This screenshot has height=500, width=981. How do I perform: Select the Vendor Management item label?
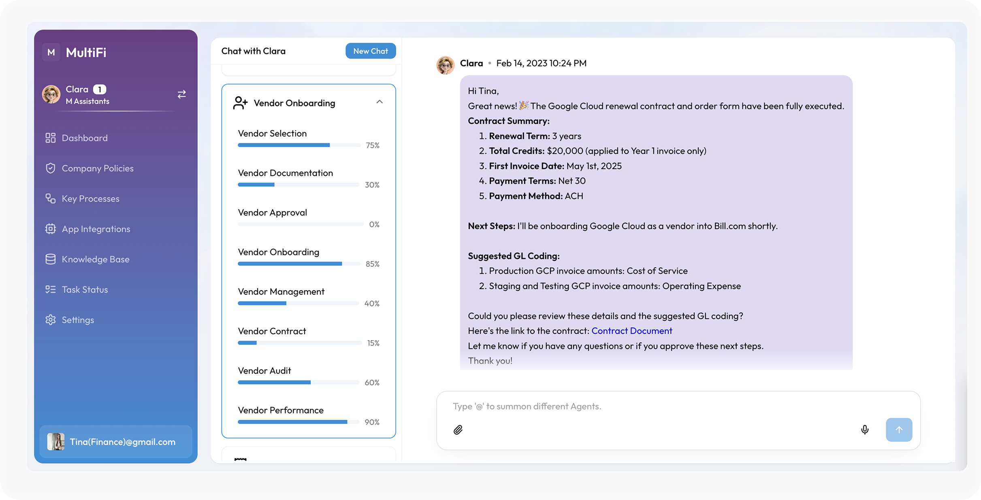281,291
